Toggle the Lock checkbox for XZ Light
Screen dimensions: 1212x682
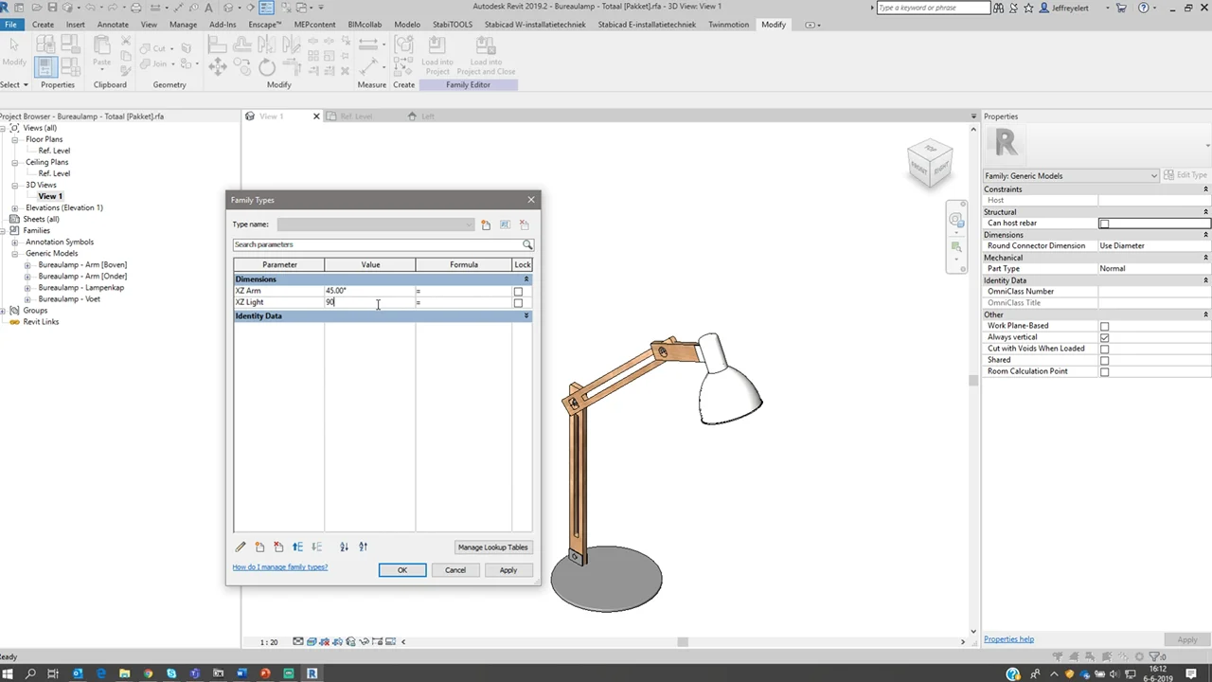coord(518,302)
